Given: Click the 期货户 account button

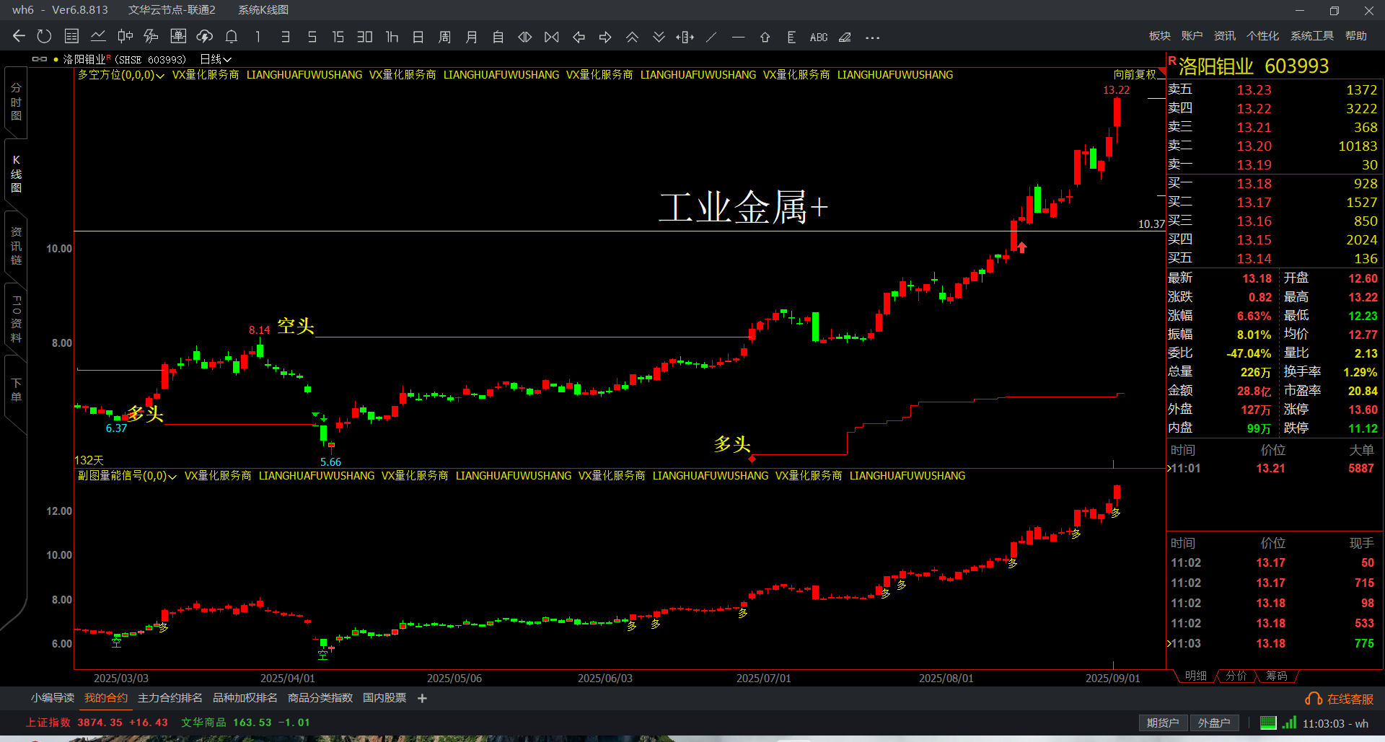Looking at the screenshot, I should [1163, 723].
